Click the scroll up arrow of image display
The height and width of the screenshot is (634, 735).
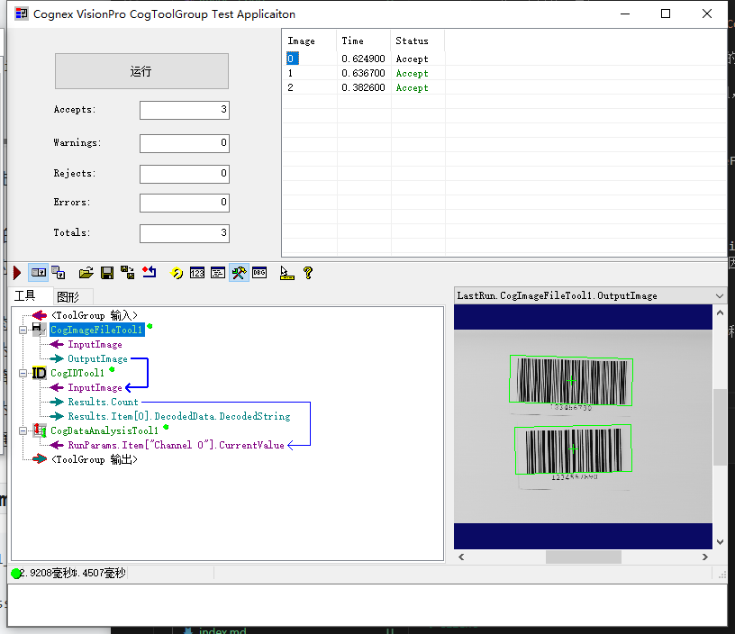click(x=720, y=312)
